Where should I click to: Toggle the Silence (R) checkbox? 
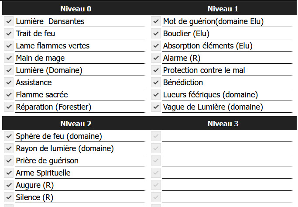8,197
